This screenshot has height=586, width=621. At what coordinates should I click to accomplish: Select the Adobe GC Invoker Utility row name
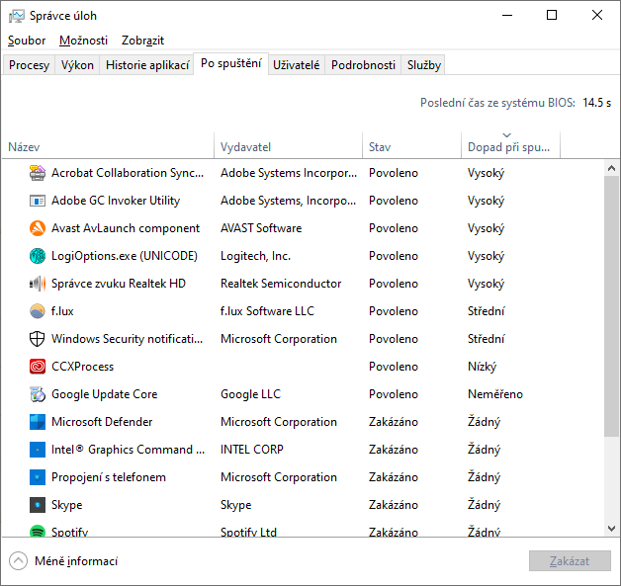point(116,201)
